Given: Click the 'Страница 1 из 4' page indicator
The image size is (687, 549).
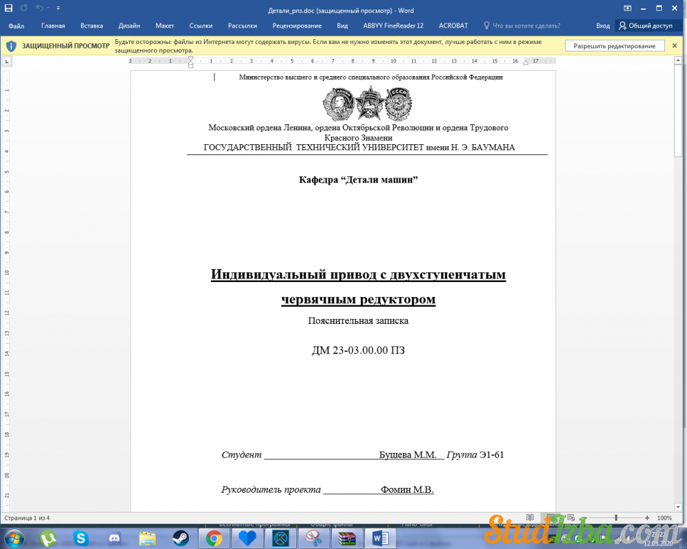Looking at the screenshot, I should (x=27, y=518).
